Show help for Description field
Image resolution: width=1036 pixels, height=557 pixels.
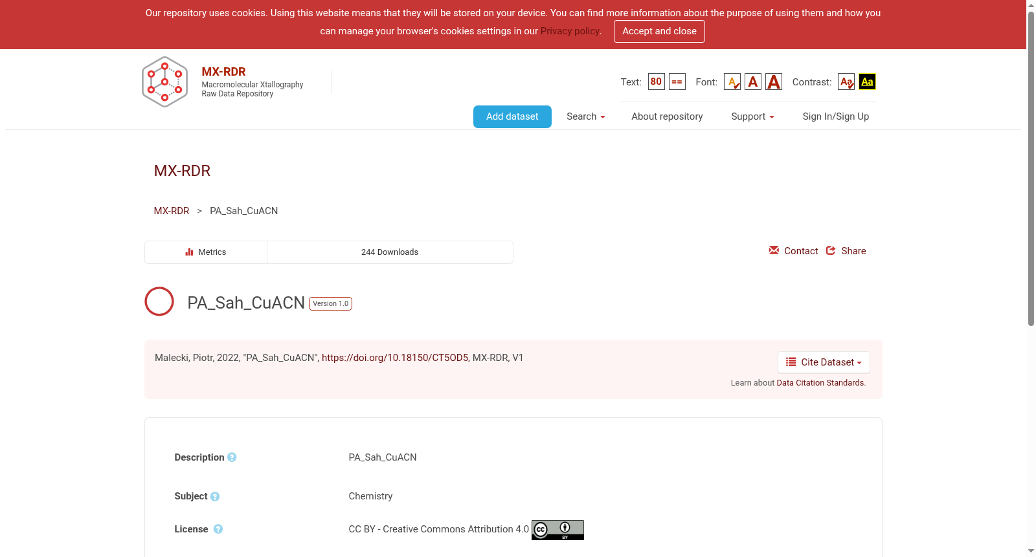click(x=232, y=457)
